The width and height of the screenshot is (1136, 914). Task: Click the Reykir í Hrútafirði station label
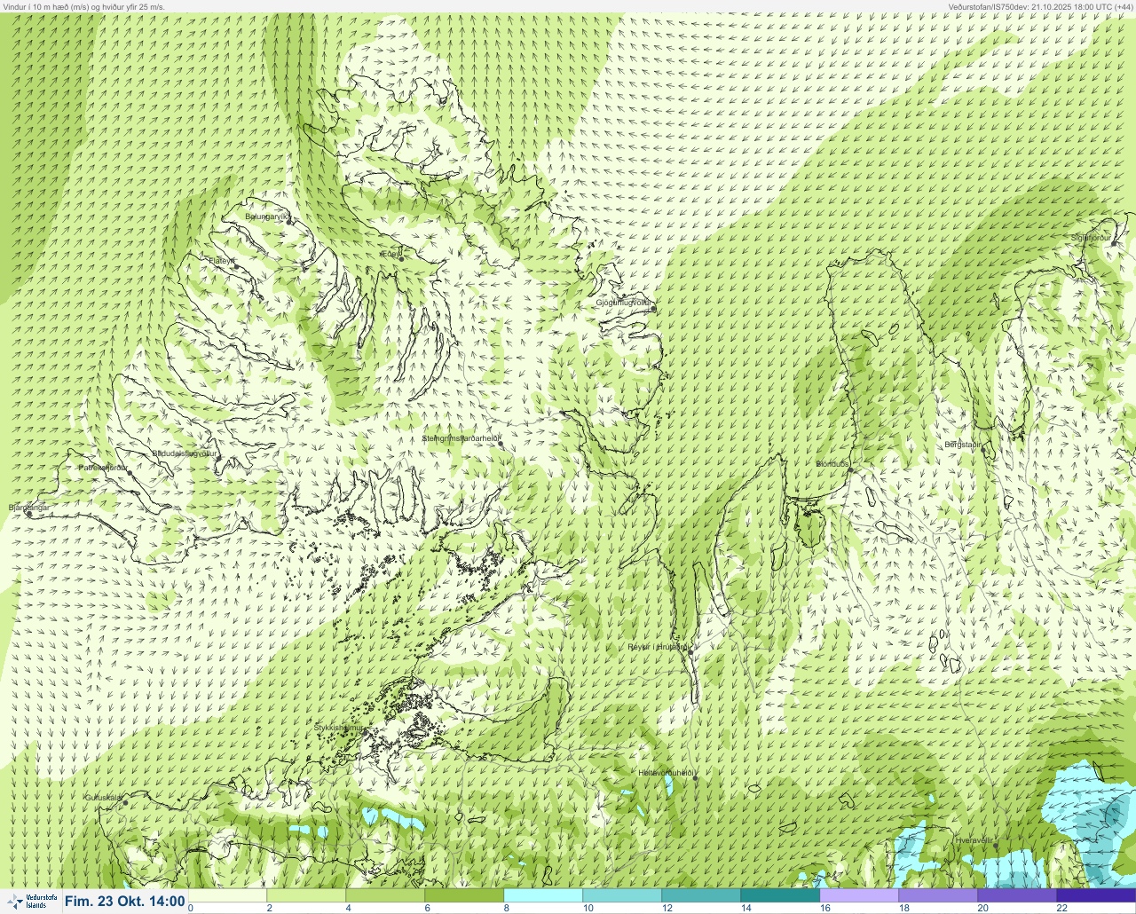point(658,647)
